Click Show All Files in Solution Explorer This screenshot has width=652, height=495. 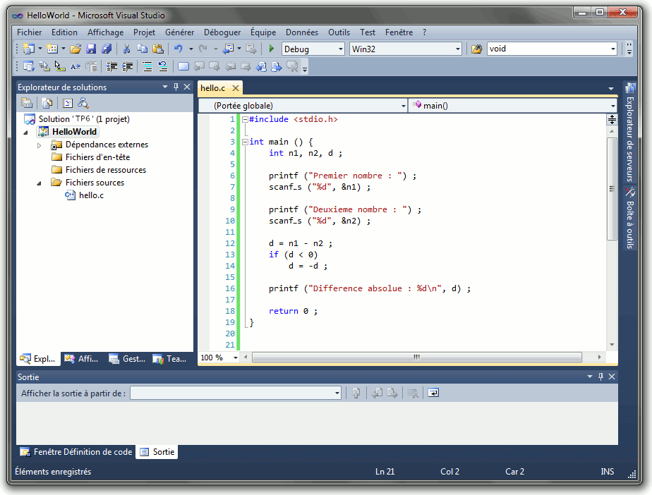click(47, 103)
